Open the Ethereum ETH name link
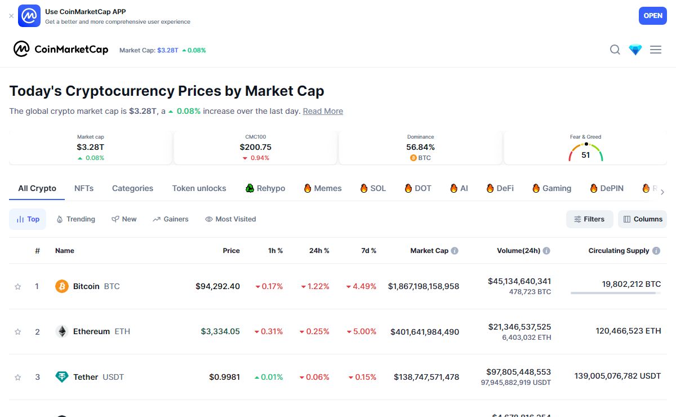 click(101, 331)
